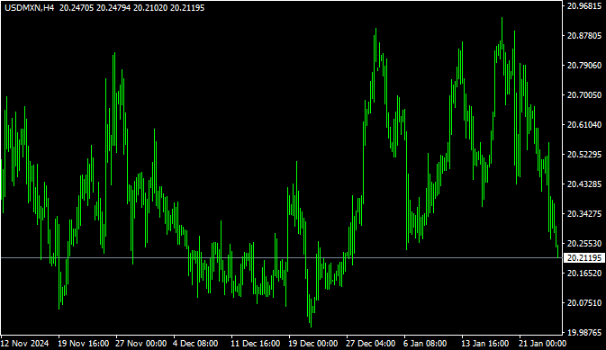The width and height of the screenshot is (606, 350).
Task: Click the 20.96815 price scale label
Action: click(x=584, y=5)
